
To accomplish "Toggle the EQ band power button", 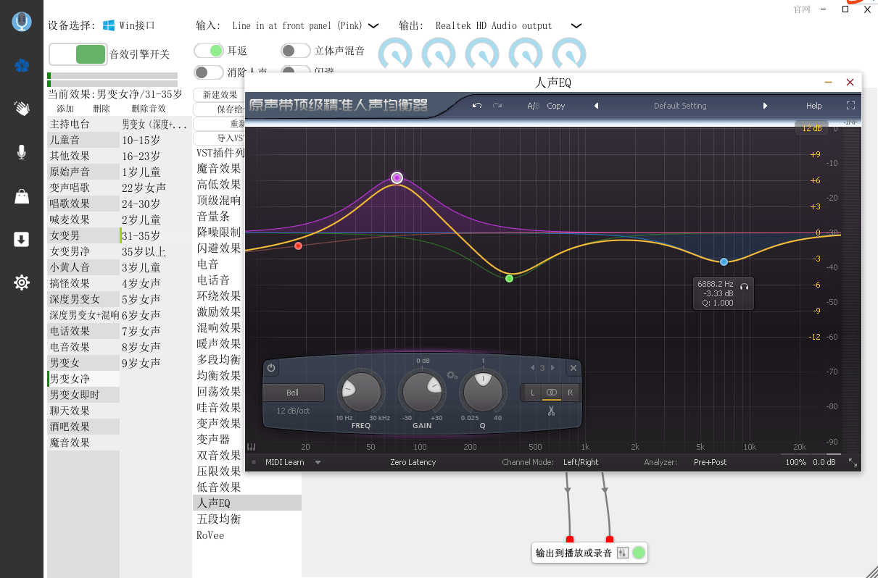I will (x=271, y=368).
